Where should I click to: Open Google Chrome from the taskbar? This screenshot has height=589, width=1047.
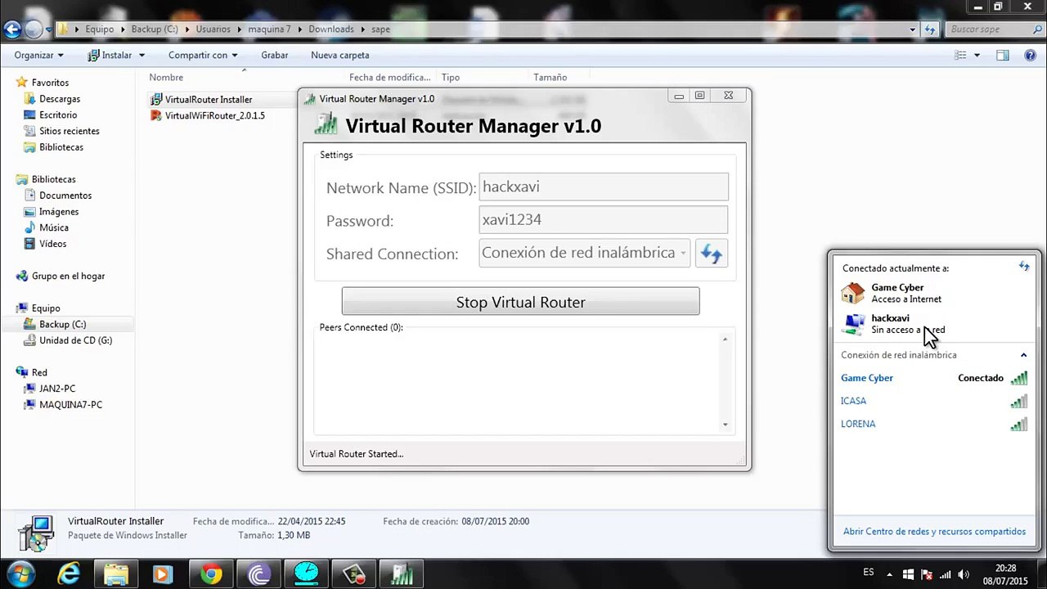point(212,574)
